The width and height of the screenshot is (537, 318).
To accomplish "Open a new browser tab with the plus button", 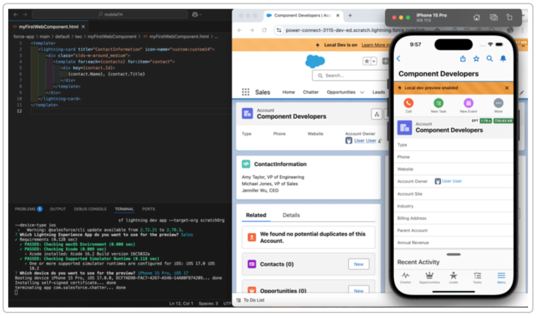I will point(350,15).
